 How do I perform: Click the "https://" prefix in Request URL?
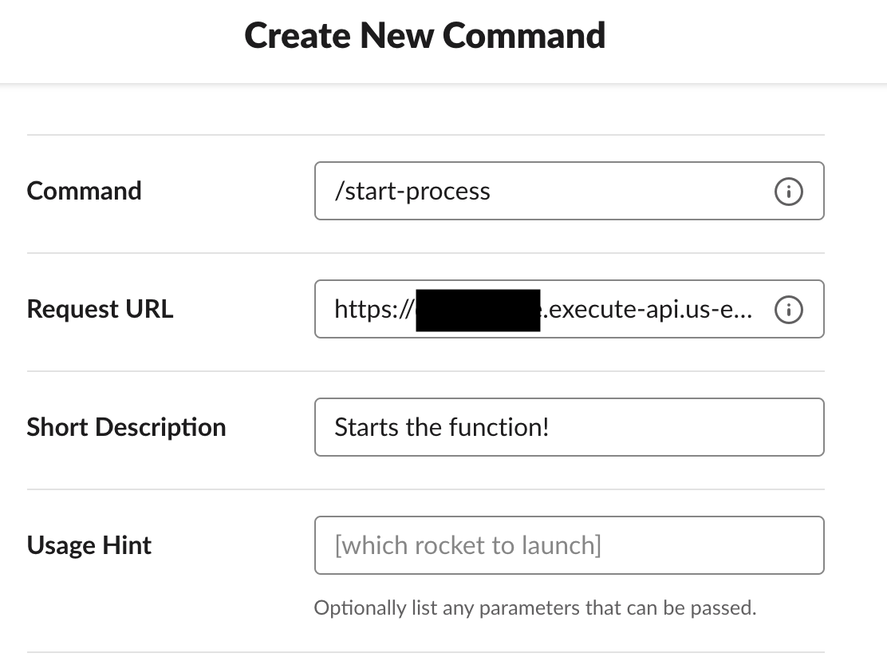pyautogui.click(x=373, y=310)
